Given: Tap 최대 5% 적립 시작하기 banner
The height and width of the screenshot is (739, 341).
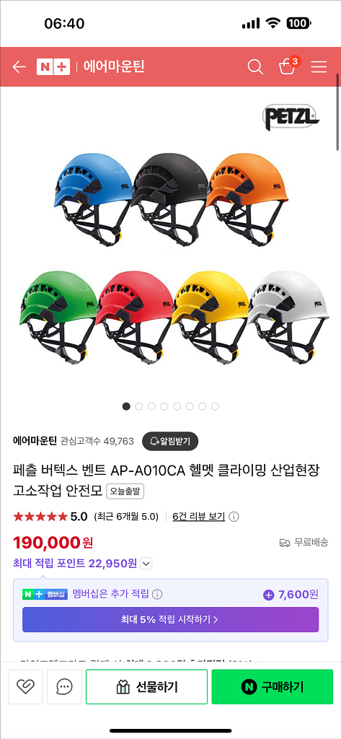Looking at the screenshot, I should (x=170, y=619).
